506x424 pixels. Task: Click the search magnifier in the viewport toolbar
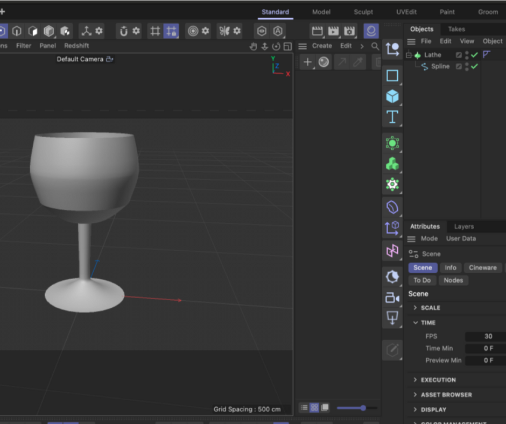coord(376,46)
